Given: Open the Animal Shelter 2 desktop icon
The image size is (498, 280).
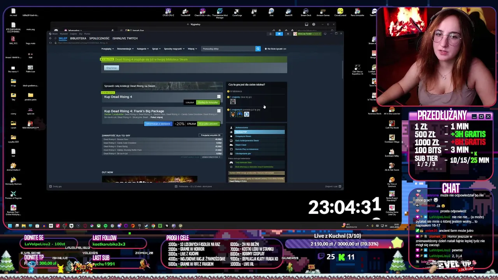Looking at the screenshot, I should tap(13, 167).
